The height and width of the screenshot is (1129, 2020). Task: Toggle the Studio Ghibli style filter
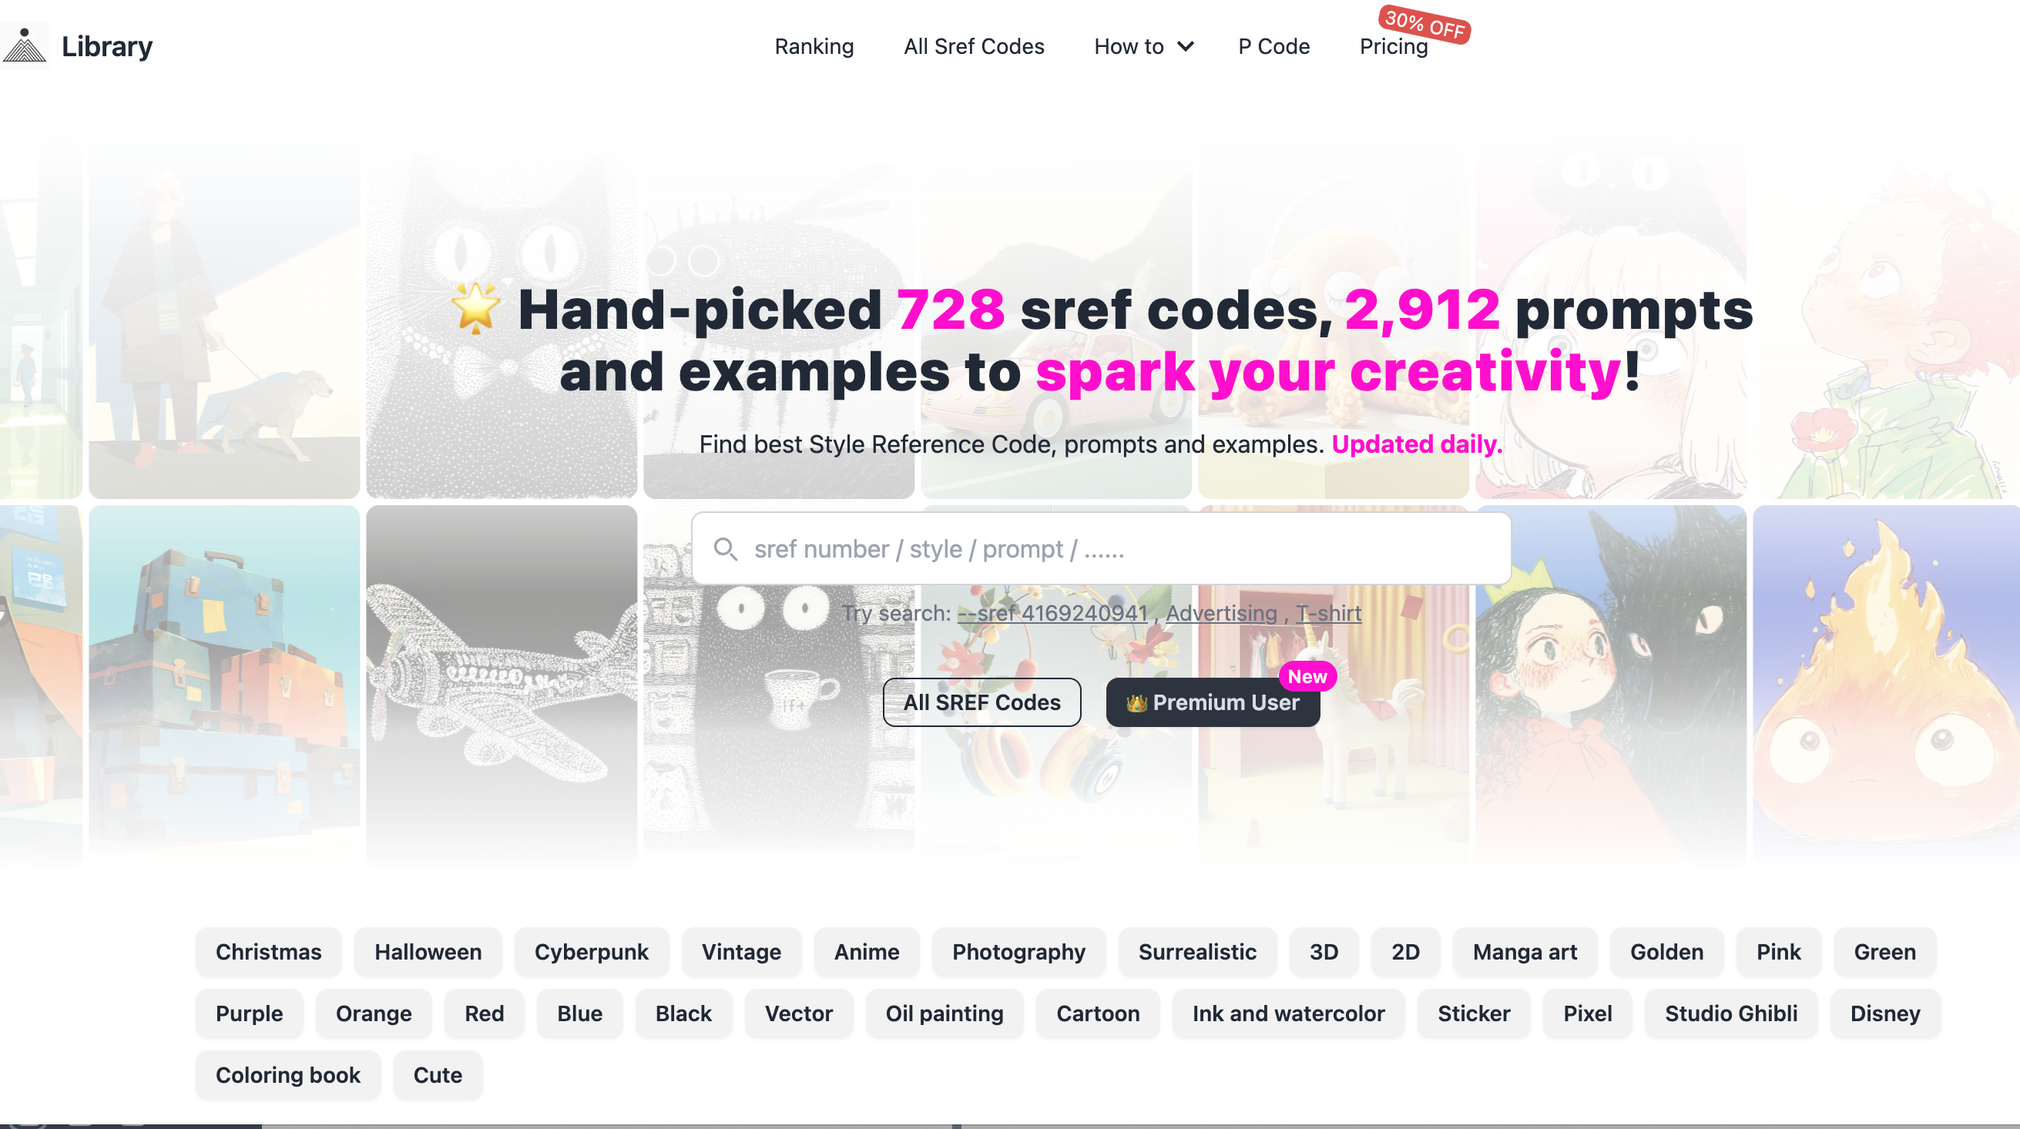click(1731, 1014)
